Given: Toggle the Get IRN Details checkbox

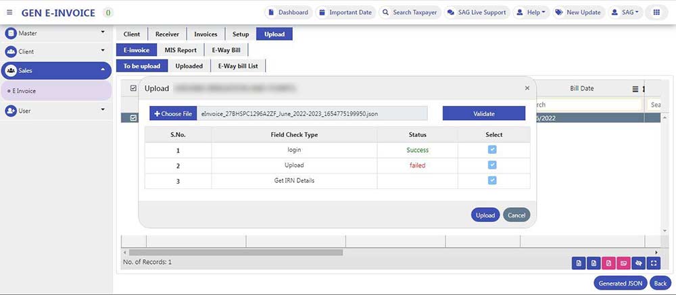Looking at the screenshot, I should 492,180.
